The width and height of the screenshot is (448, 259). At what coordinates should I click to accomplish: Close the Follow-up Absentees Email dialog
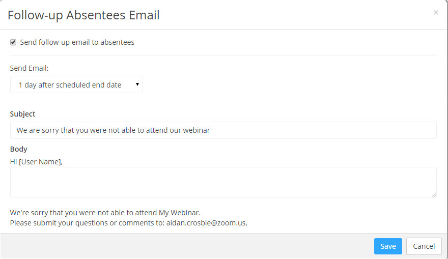tap(436, 13)
